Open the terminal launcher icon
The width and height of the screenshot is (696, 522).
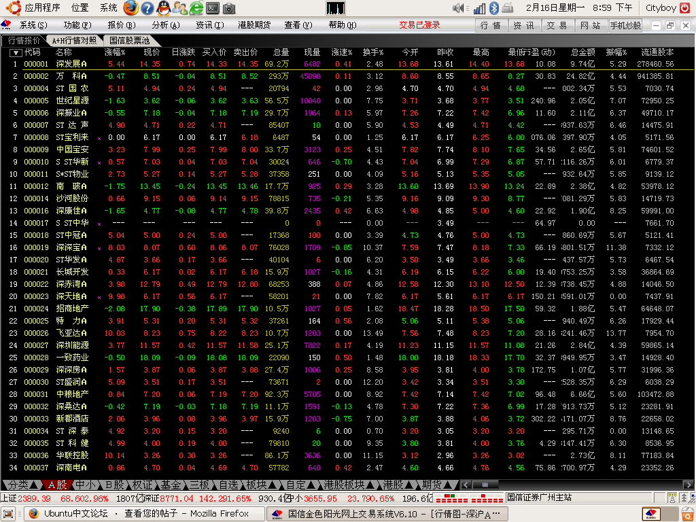pyautogui.click(x=213, y=8)
